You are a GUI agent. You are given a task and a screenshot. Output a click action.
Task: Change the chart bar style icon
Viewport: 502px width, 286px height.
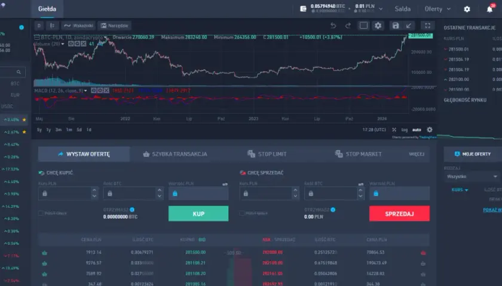point(52,26)
